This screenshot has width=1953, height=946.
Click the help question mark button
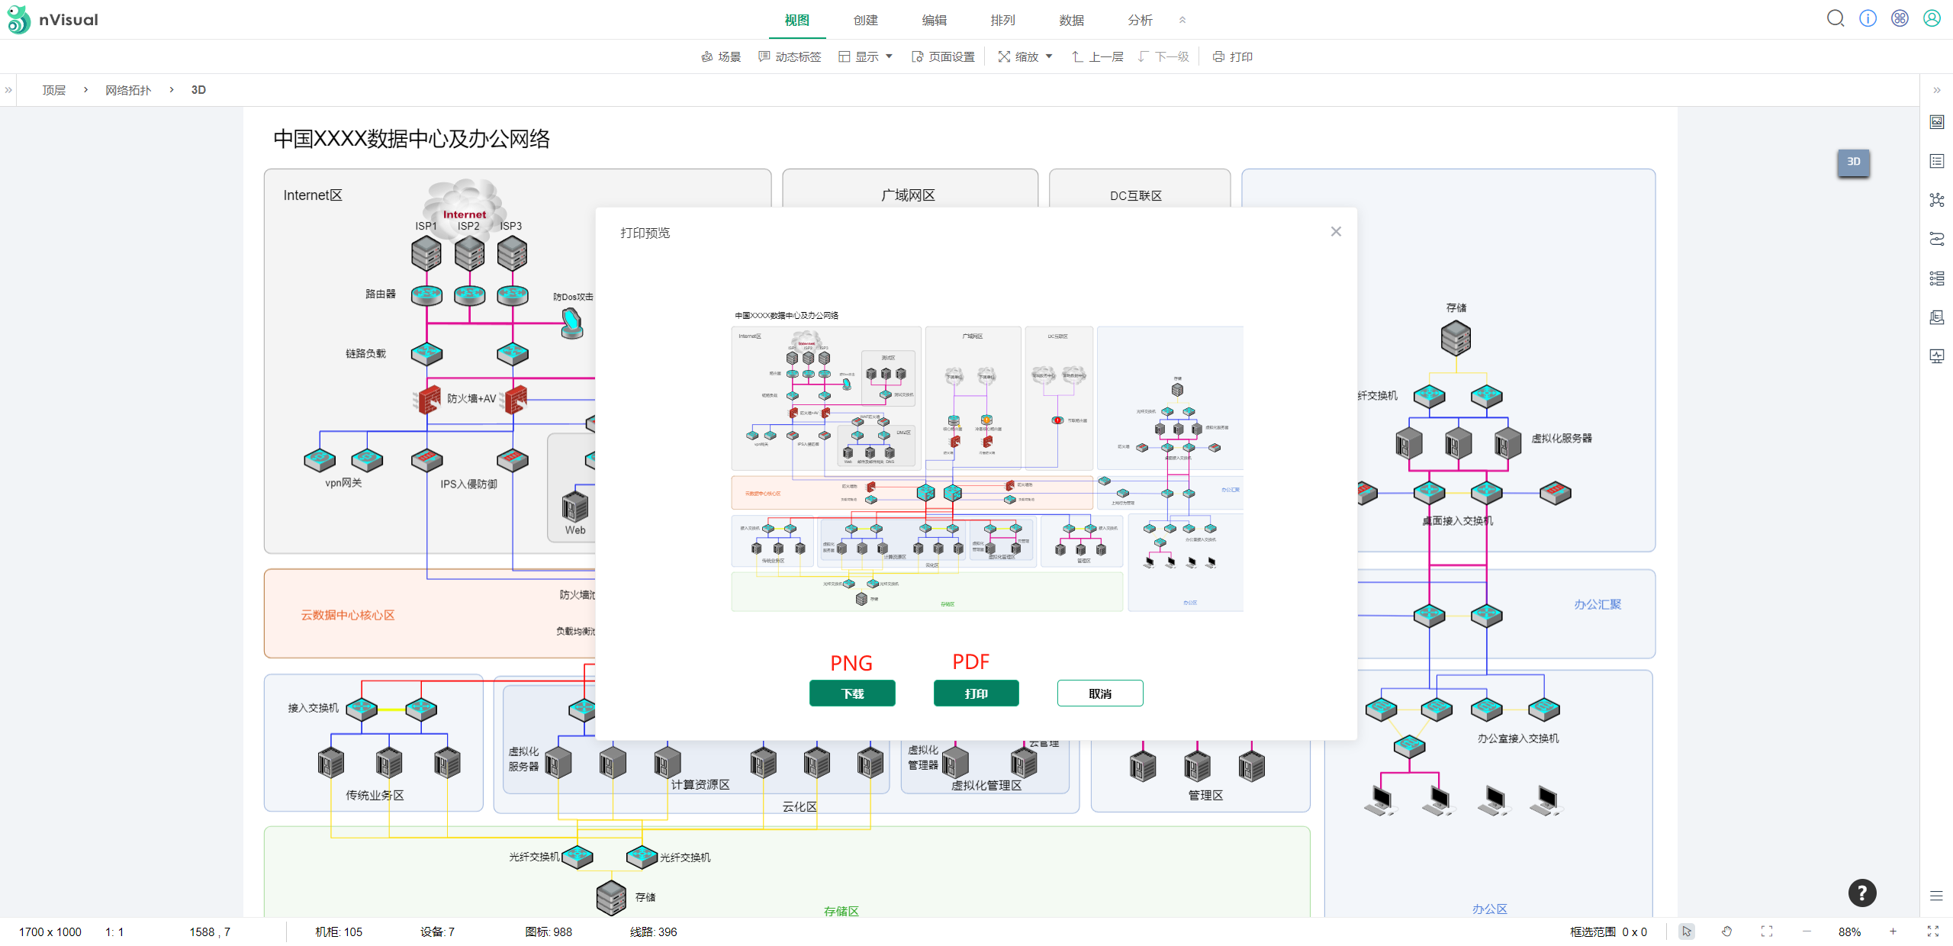tap(1861, 893)
